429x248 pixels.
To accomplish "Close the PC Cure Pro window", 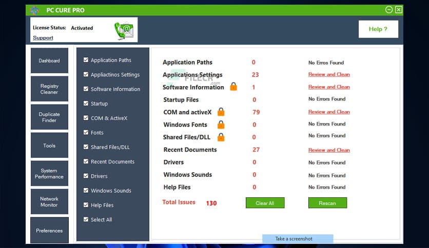I will coord(399,10).
